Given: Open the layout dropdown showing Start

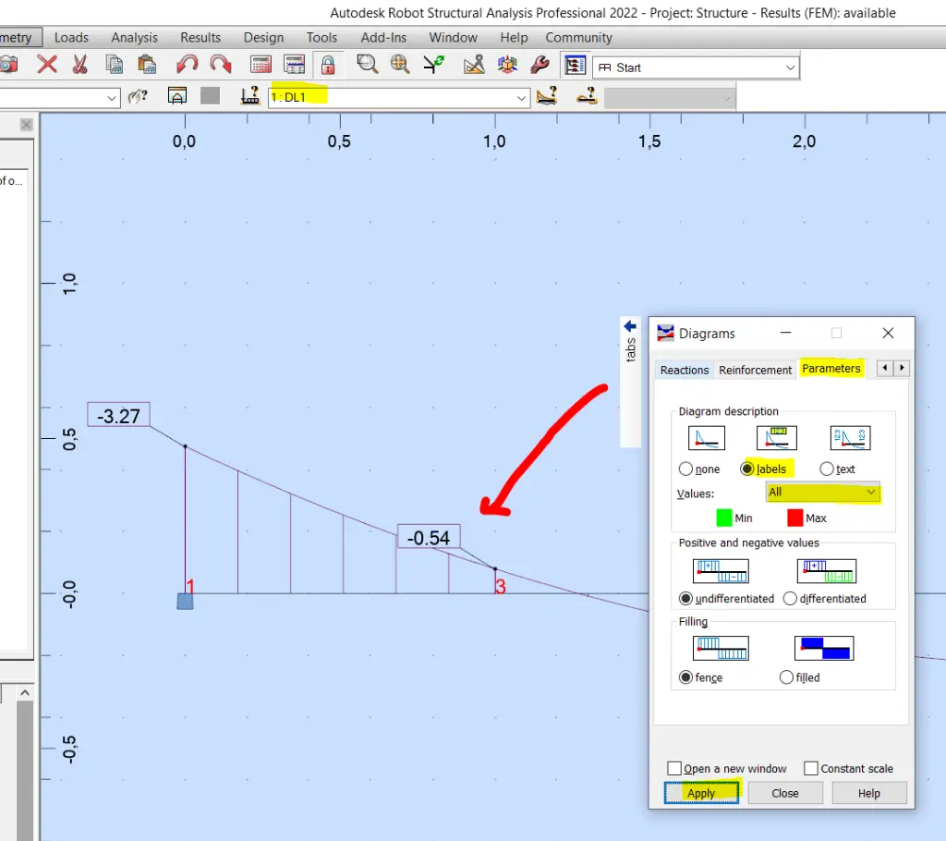Looking at the screenshot, I should 697,67.
